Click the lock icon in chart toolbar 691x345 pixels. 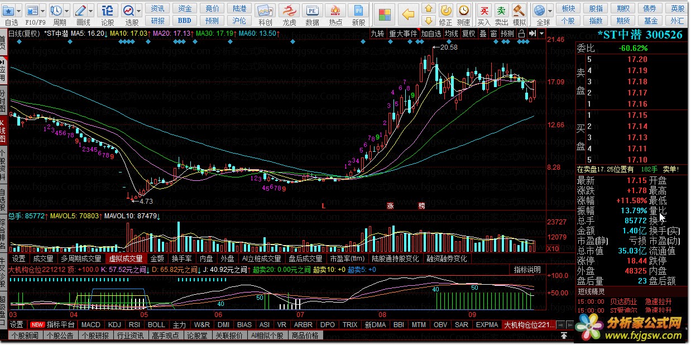521,33
